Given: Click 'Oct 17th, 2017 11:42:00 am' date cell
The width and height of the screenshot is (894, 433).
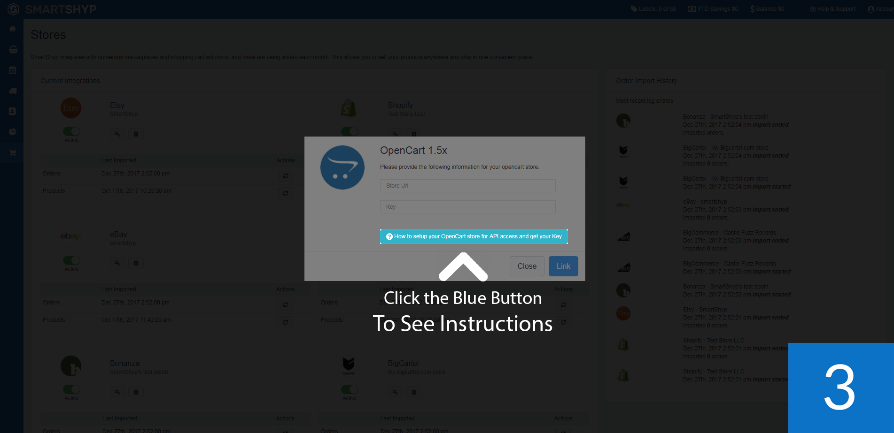Looking at the screenshot, I should [x=136, y=320].
